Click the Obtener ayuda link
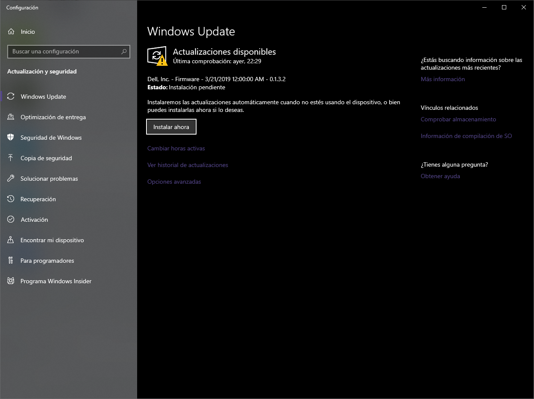Viewport: 534px width, 399px height. pos(440,176)
